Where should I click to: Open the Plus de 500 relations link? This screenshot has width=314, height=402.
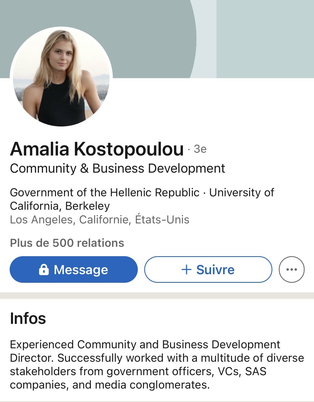[x=67, y=243]
